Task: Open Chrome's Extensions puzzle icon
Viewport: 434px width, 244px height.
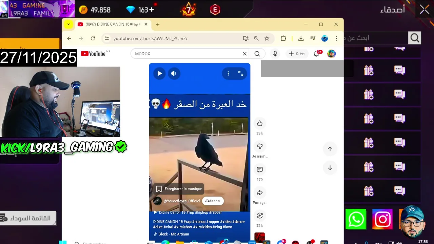Action: (x=283, y=38)
